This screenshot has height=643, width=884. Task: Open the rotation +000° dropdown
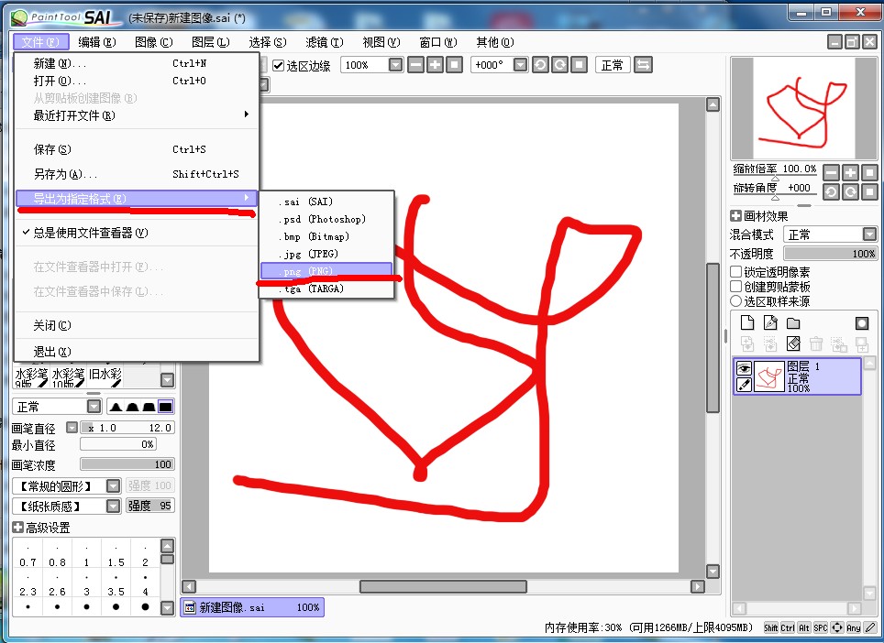(520, 65)
